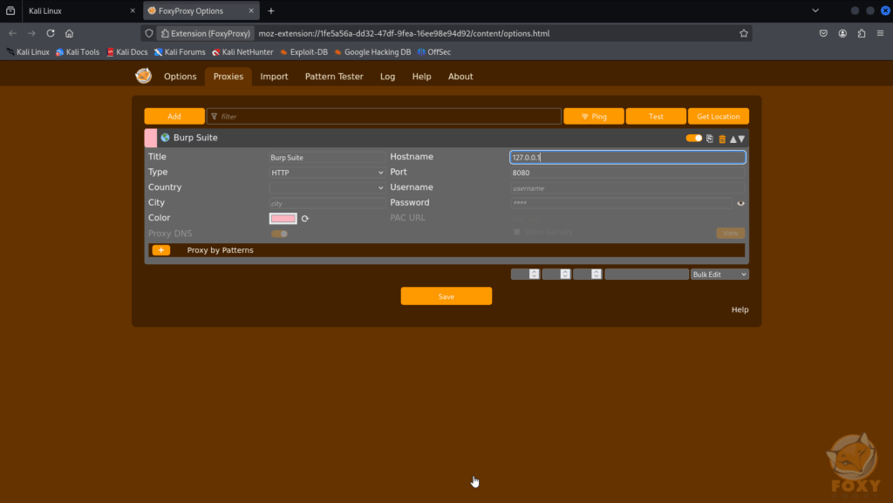This screenshot has height=503, width=893.
Task: Click the Password input field
Action: pyautogui.click(x=621, y=203)
